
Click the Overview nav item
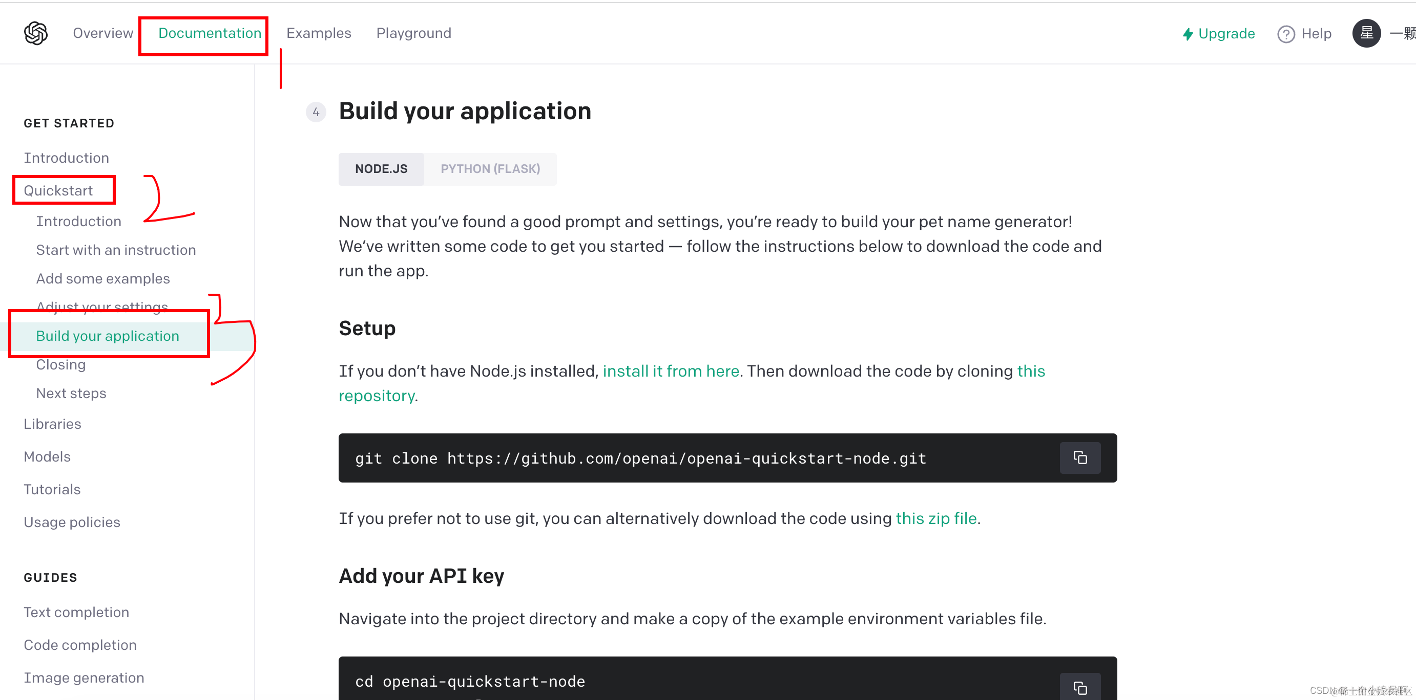pyautogui.click(x=103, y=33)
